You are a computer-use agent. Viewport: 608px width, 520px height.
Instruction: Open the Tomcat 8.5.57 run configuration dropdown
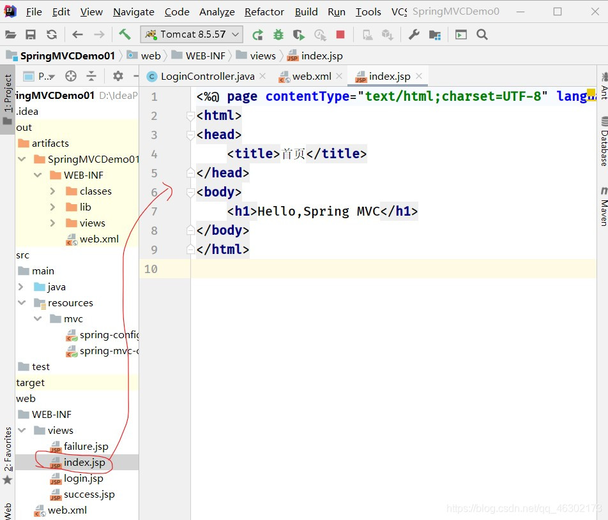(x=192, y=34)
